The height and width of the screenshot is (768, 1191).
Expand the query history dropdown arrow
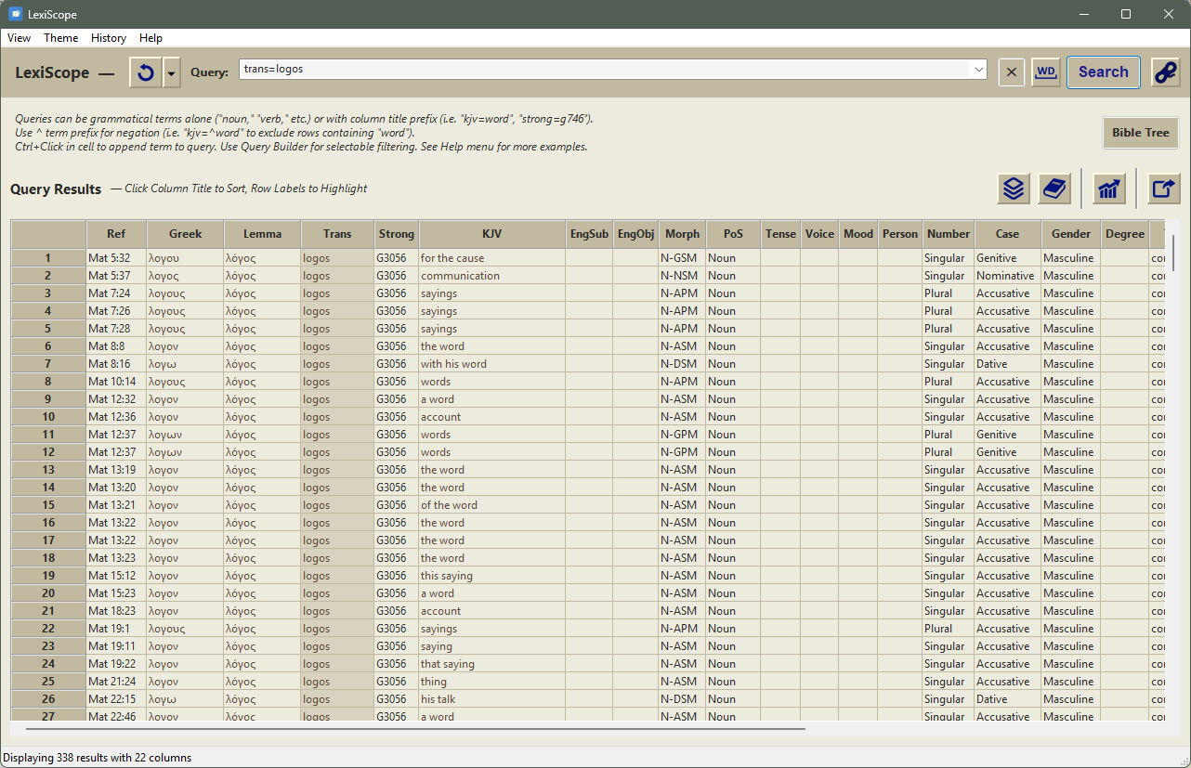(x=978, y=70)
